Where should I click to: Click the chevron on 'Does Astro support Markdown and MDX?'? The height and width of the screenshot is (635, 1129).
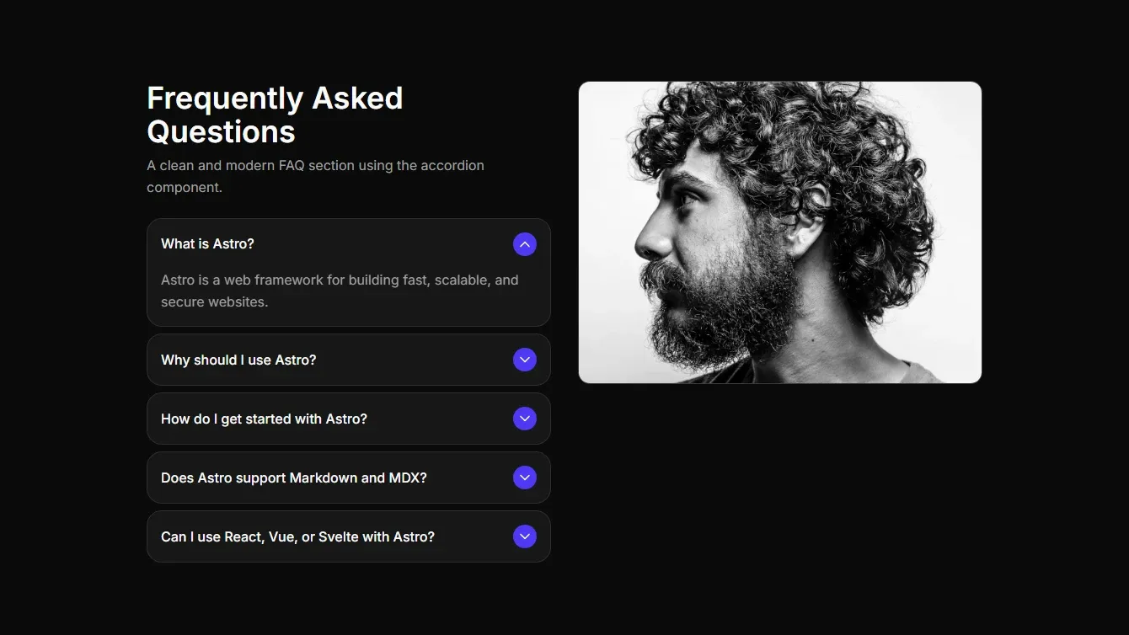pos(524,478)
